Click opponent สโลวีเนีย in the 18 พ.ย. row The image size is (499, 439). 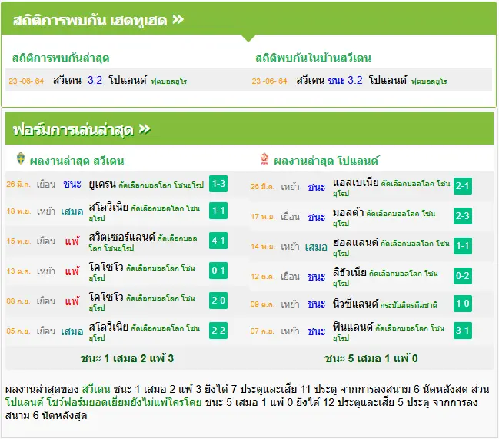click(108, 207)
